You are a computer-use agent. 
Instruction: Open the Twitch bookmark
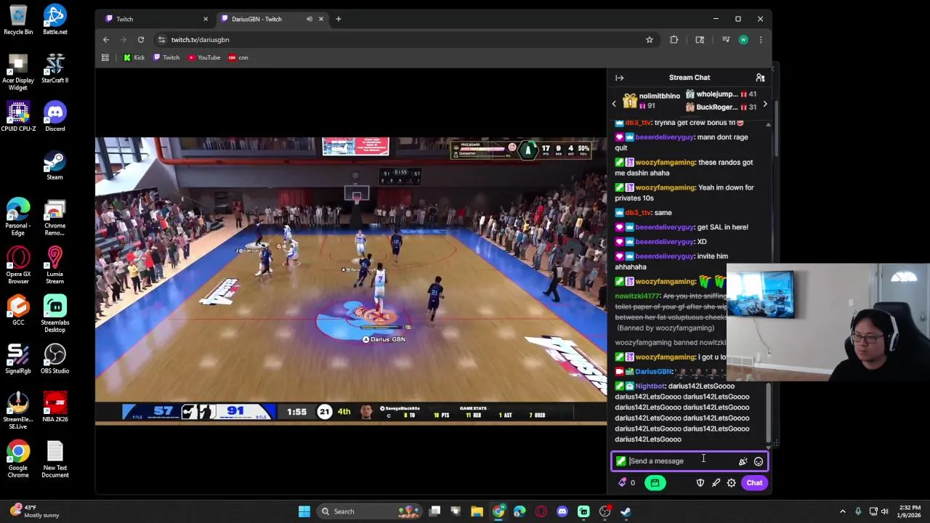click(166, 57)
